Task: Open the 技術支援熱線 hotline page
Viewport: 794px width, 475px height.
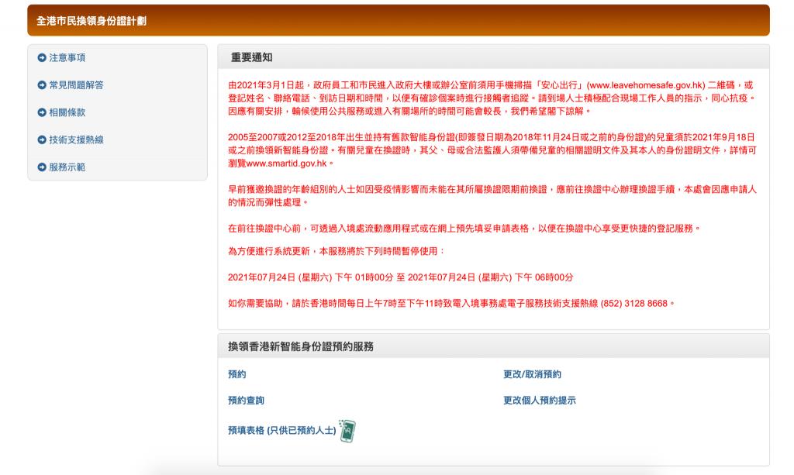Action: pyautogui.click(x=74, y=140)
